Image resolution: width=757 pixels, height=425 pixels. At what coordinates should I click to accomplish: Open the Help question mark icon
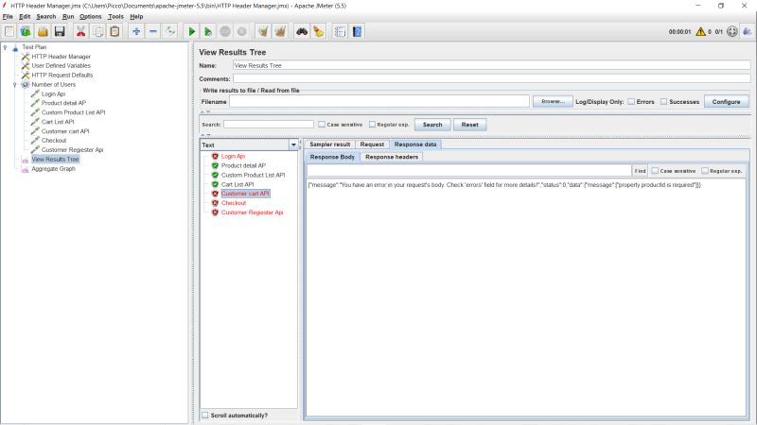[x=358, y=32]
